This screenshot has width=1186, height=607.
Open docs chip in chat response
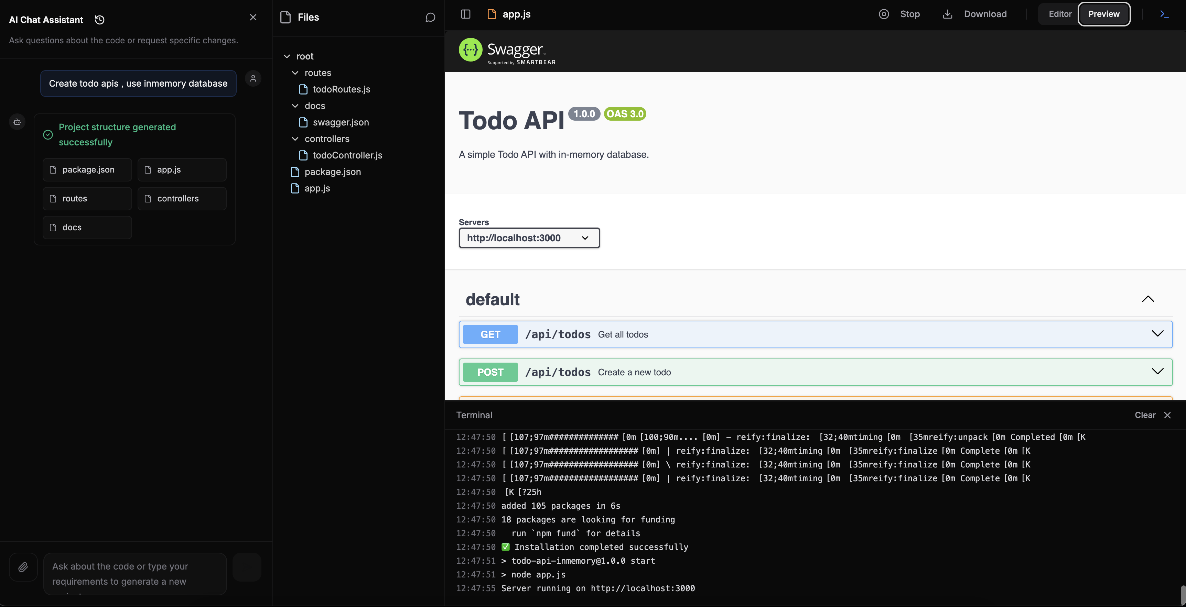(x=87, y=228)
